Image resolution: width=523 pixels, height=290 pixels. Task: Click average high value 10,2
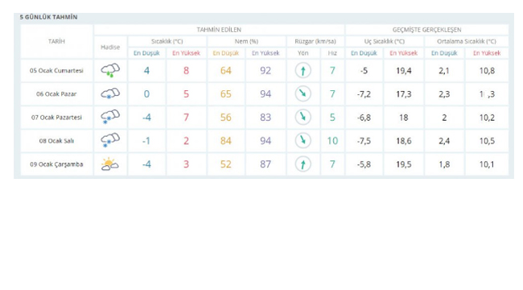click(487, 118)
